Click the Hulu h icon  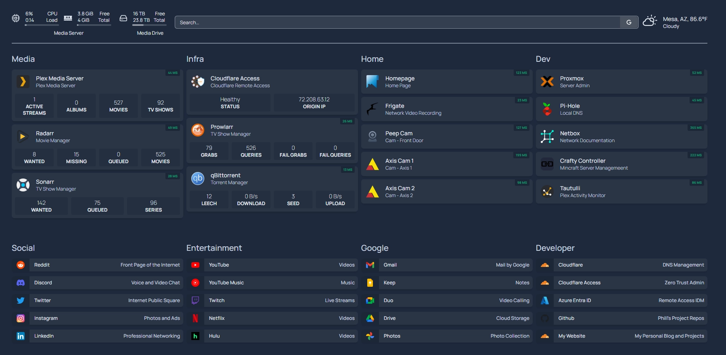(195, 336)
